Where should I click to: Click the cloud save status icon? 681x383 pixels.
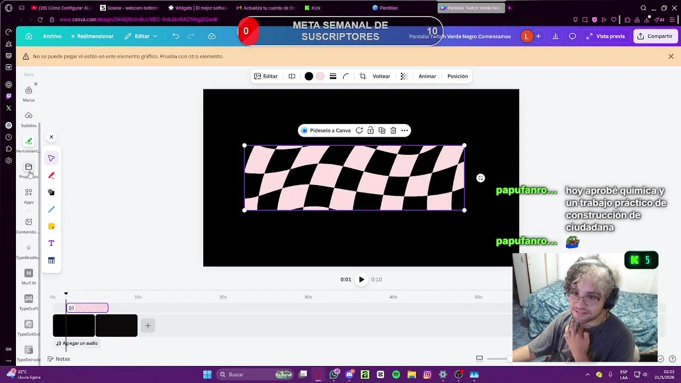(212, 36)
